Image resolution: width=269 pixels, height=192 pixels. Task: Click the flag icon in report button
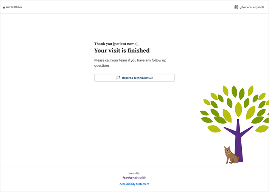[x=118, y=78]
